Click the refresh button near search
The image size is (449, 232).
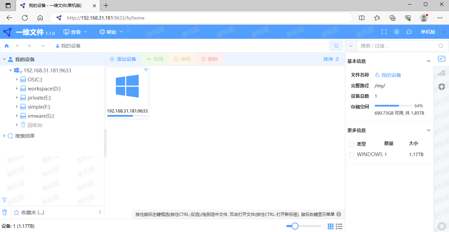point(336,46)
